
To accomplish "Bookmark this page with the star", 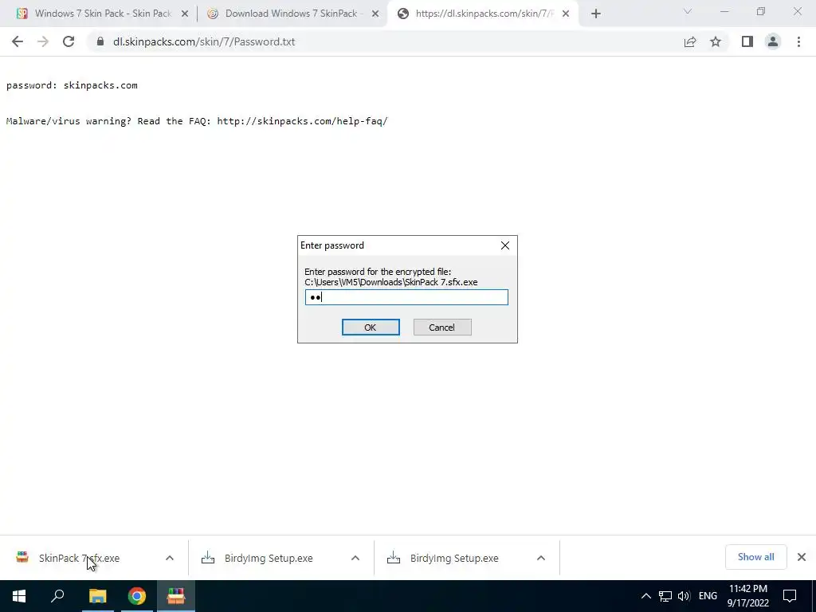I will pyautogui.click(x=716, y=41).
